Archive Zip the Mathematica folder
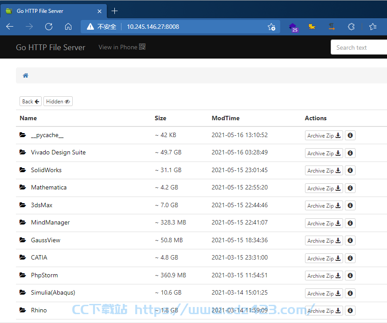 click(x=324, y=188)
